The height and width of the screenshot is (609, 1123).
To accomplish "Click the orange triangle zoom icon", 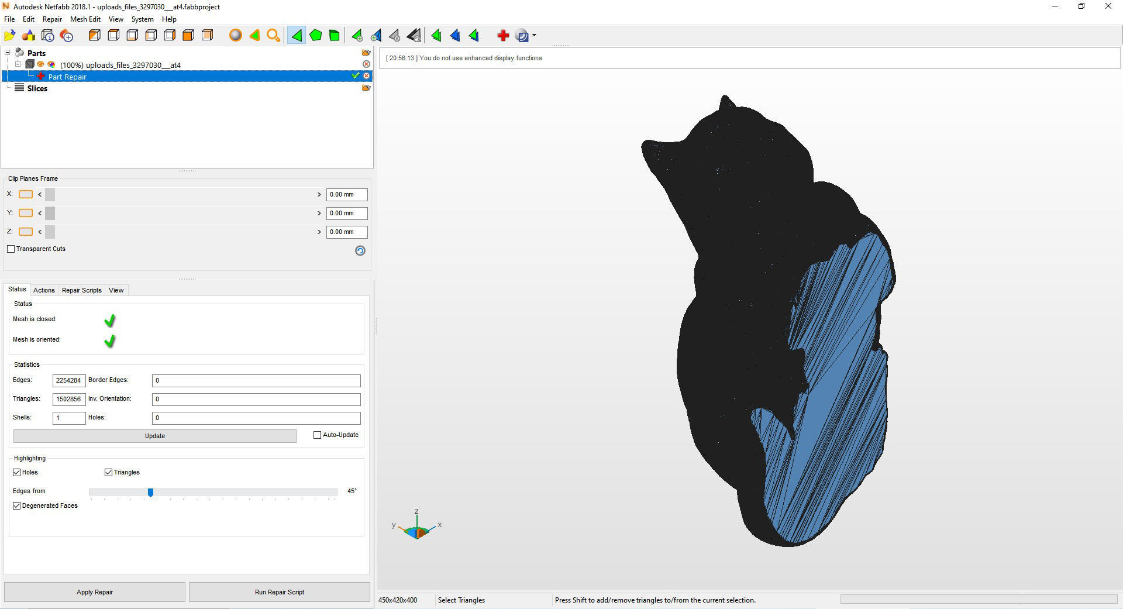I will [x=254, y=36].
